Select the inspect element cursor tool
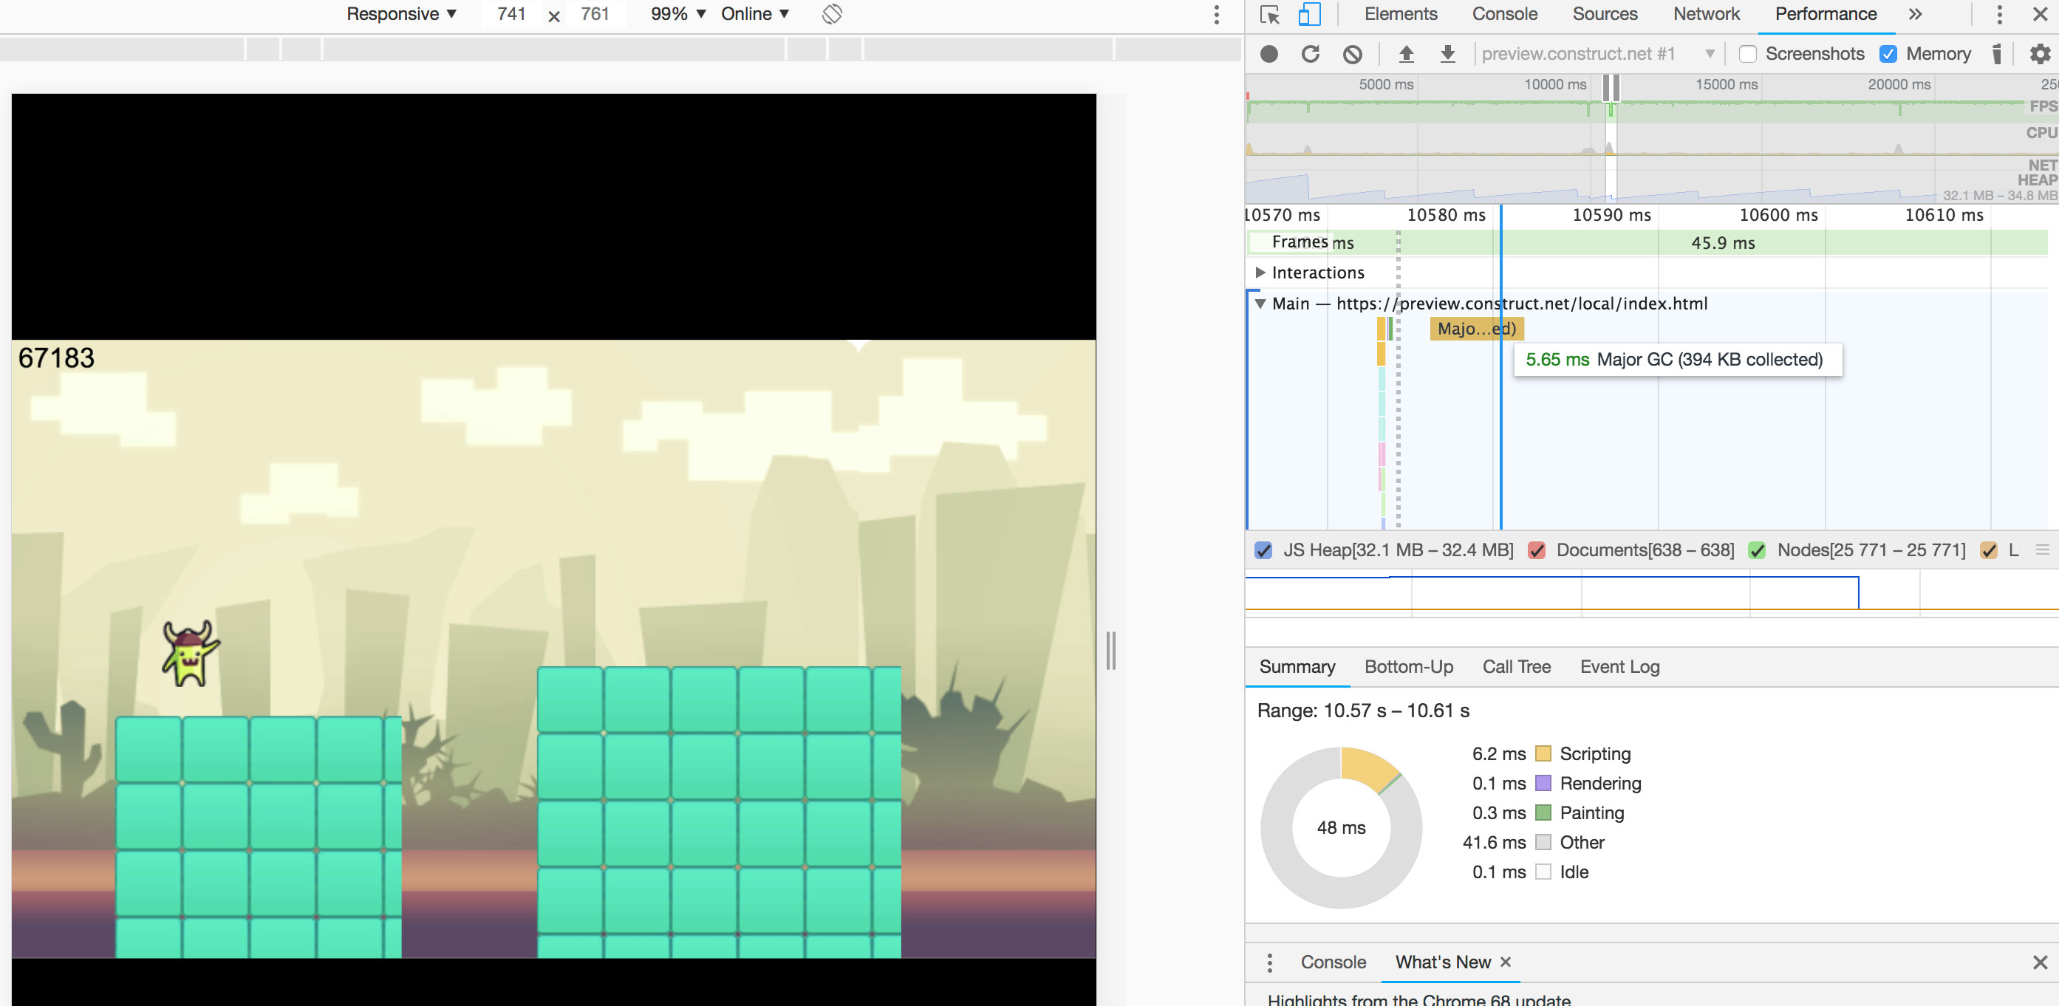This screenshot has width=2059, height=1006. tap(1269, 14)
